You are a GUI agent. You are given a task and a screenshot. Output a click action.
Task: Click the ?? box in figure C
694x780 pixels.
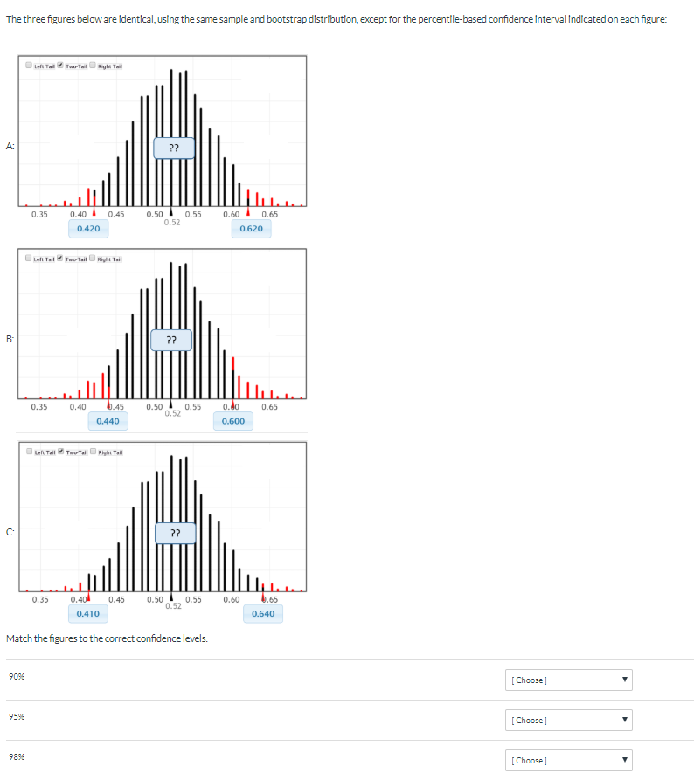coord(175,534)
